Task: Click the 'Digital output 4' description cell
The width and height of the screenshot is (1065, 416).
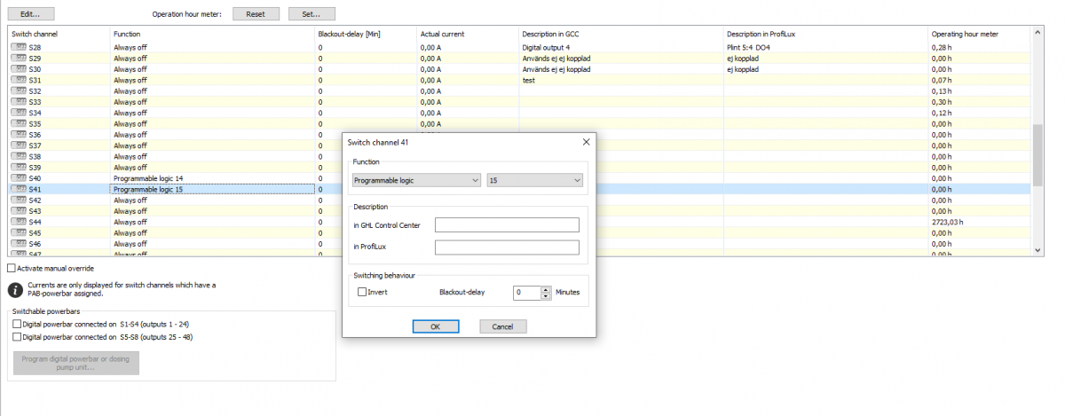Action: tap(621, 47)
